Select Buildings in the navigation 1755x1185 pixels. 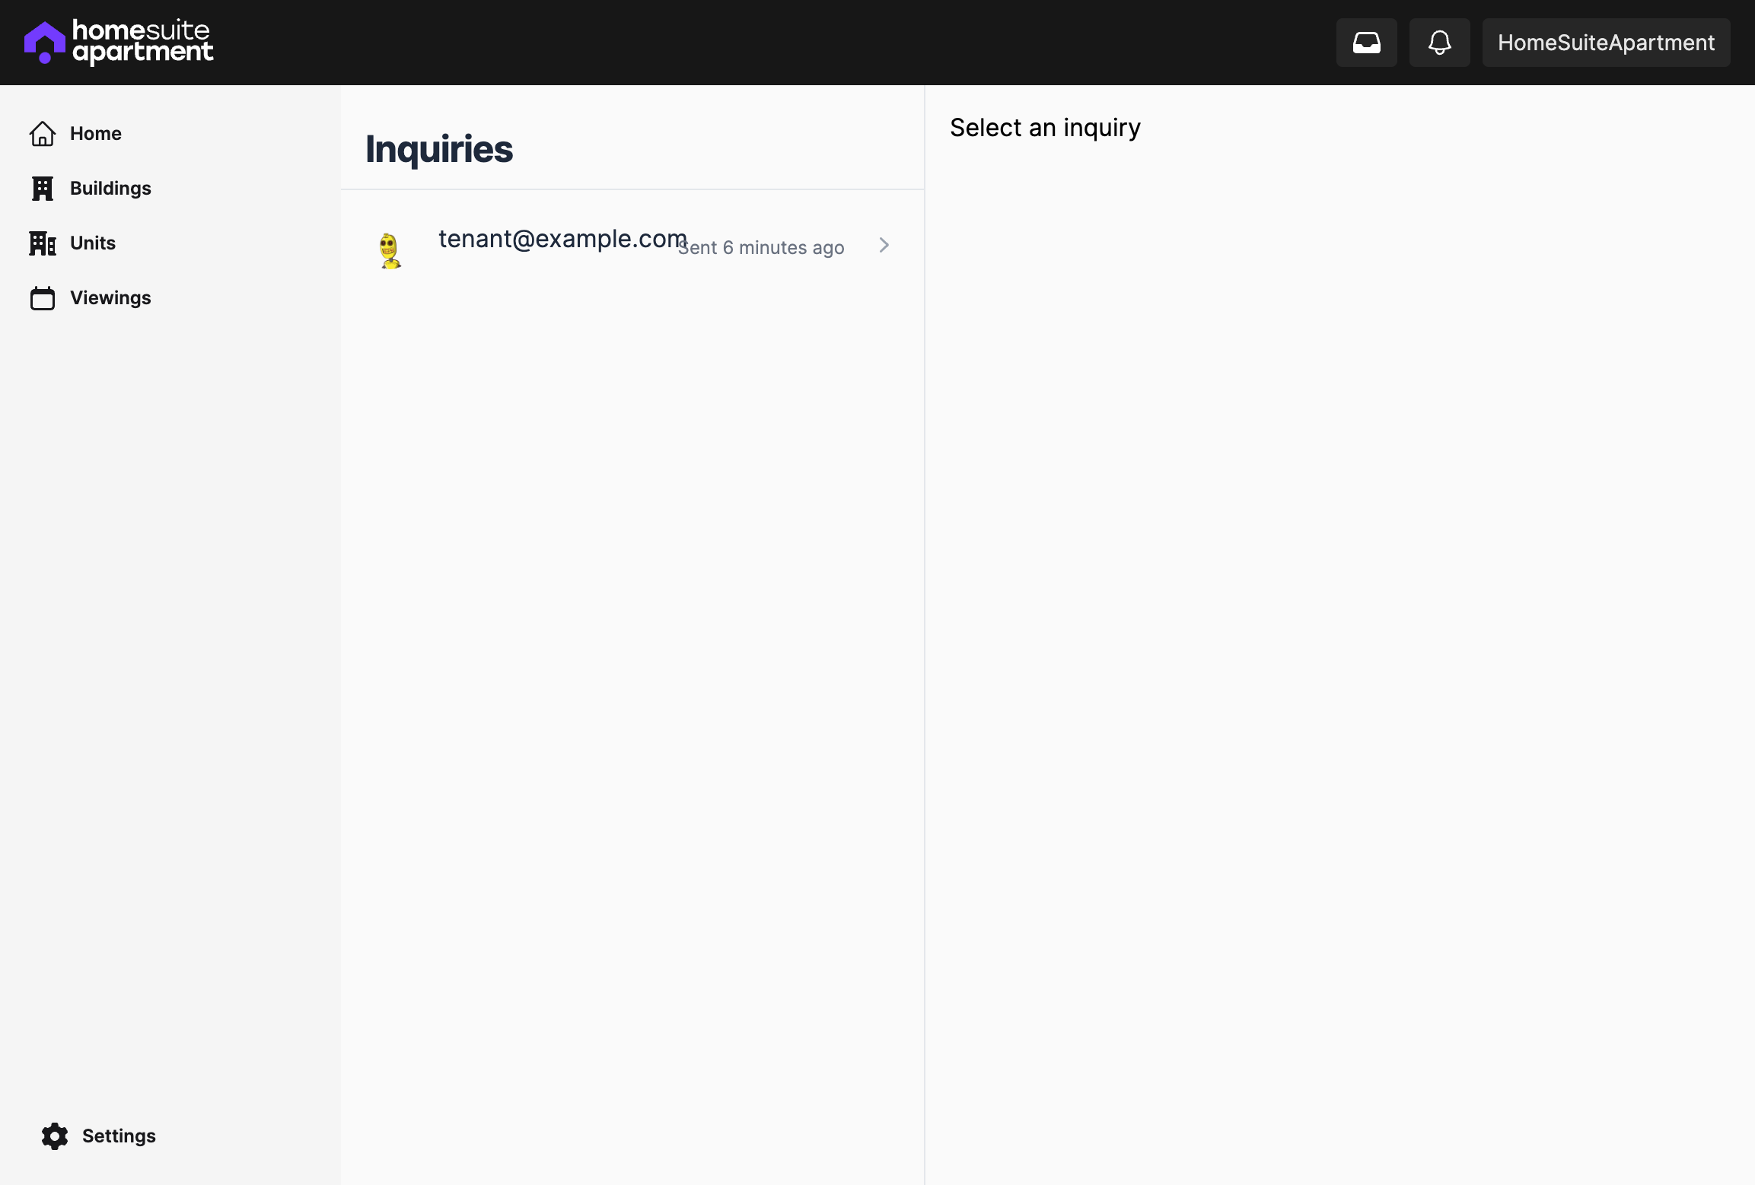(110, 188)
